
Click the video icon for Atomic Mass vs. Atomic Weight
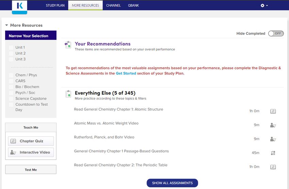click(x=273, y=125)
